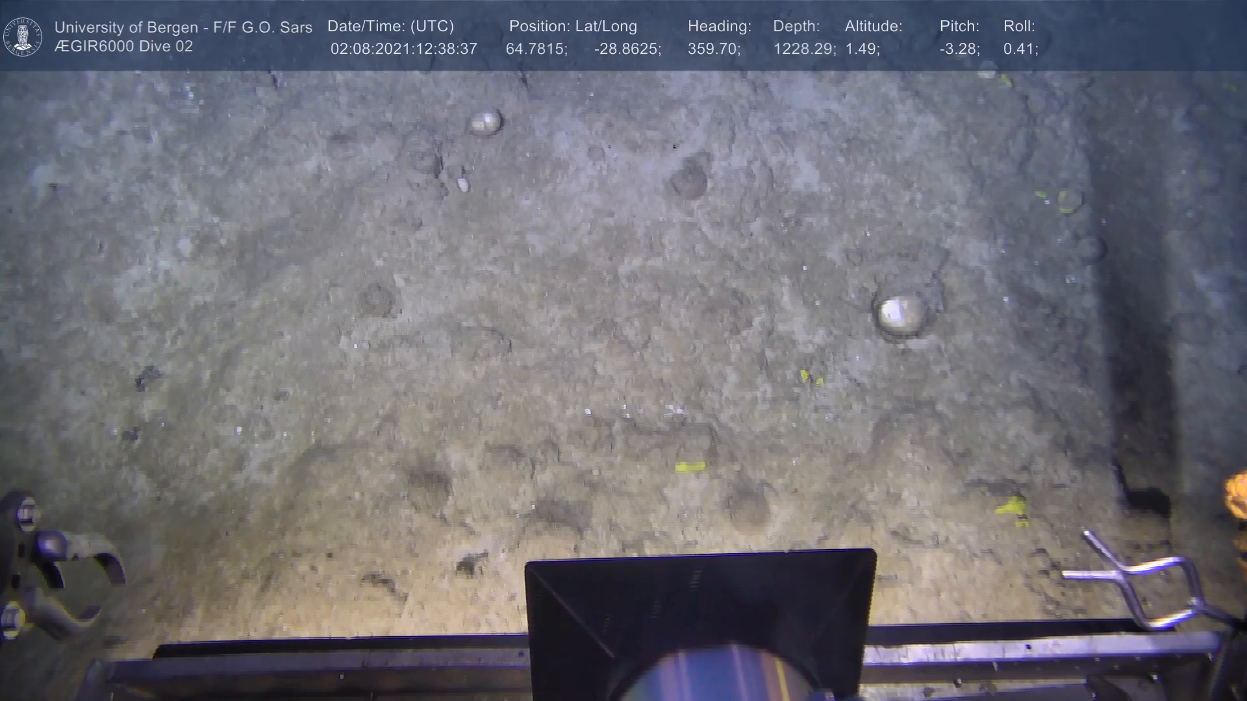Select the timestamp 02:08:2021:12:38:37
Image resolution: width=1247 pixels, height=701 pixels.
403,49
